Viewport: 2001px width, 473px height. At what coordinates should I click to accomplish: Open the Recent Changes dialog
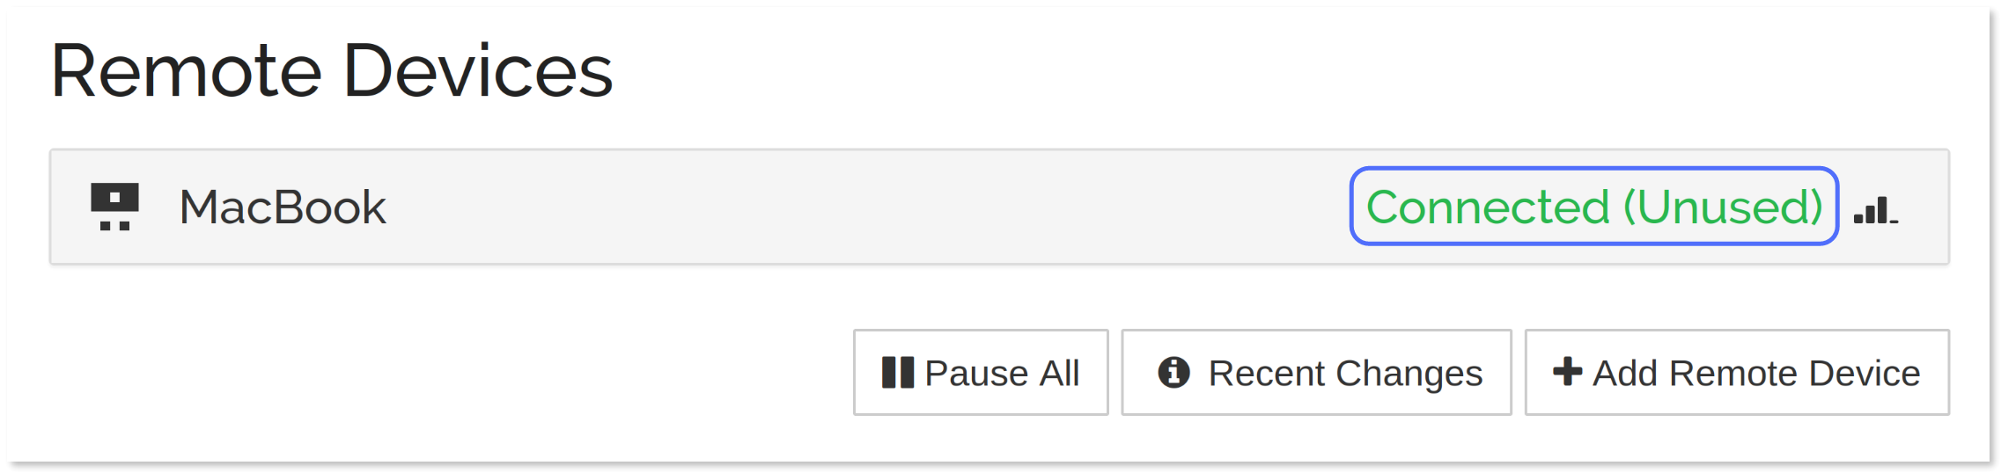[x=1316, y=373]
